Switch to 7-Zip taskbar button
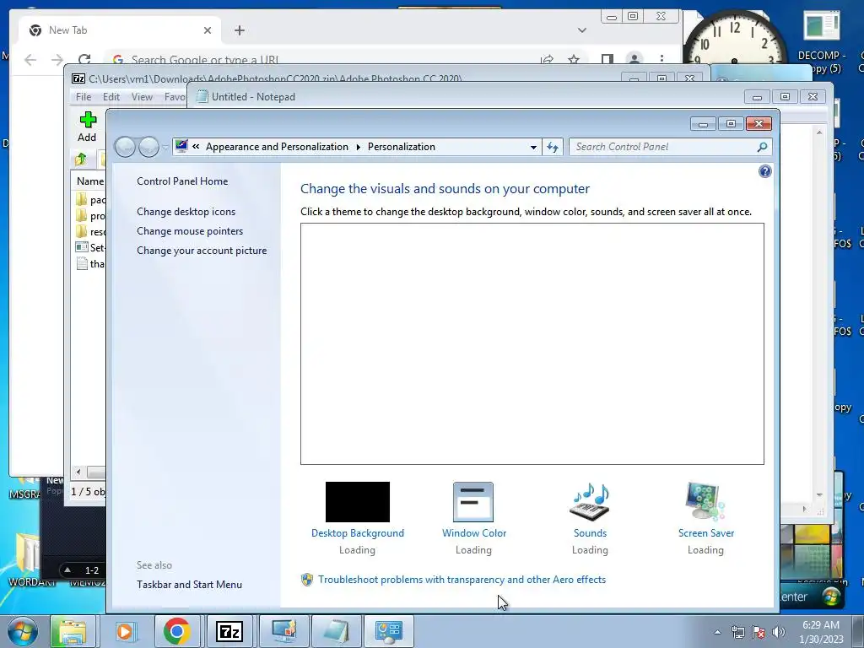The image size is (864, 648). click(x=229, y=631)
